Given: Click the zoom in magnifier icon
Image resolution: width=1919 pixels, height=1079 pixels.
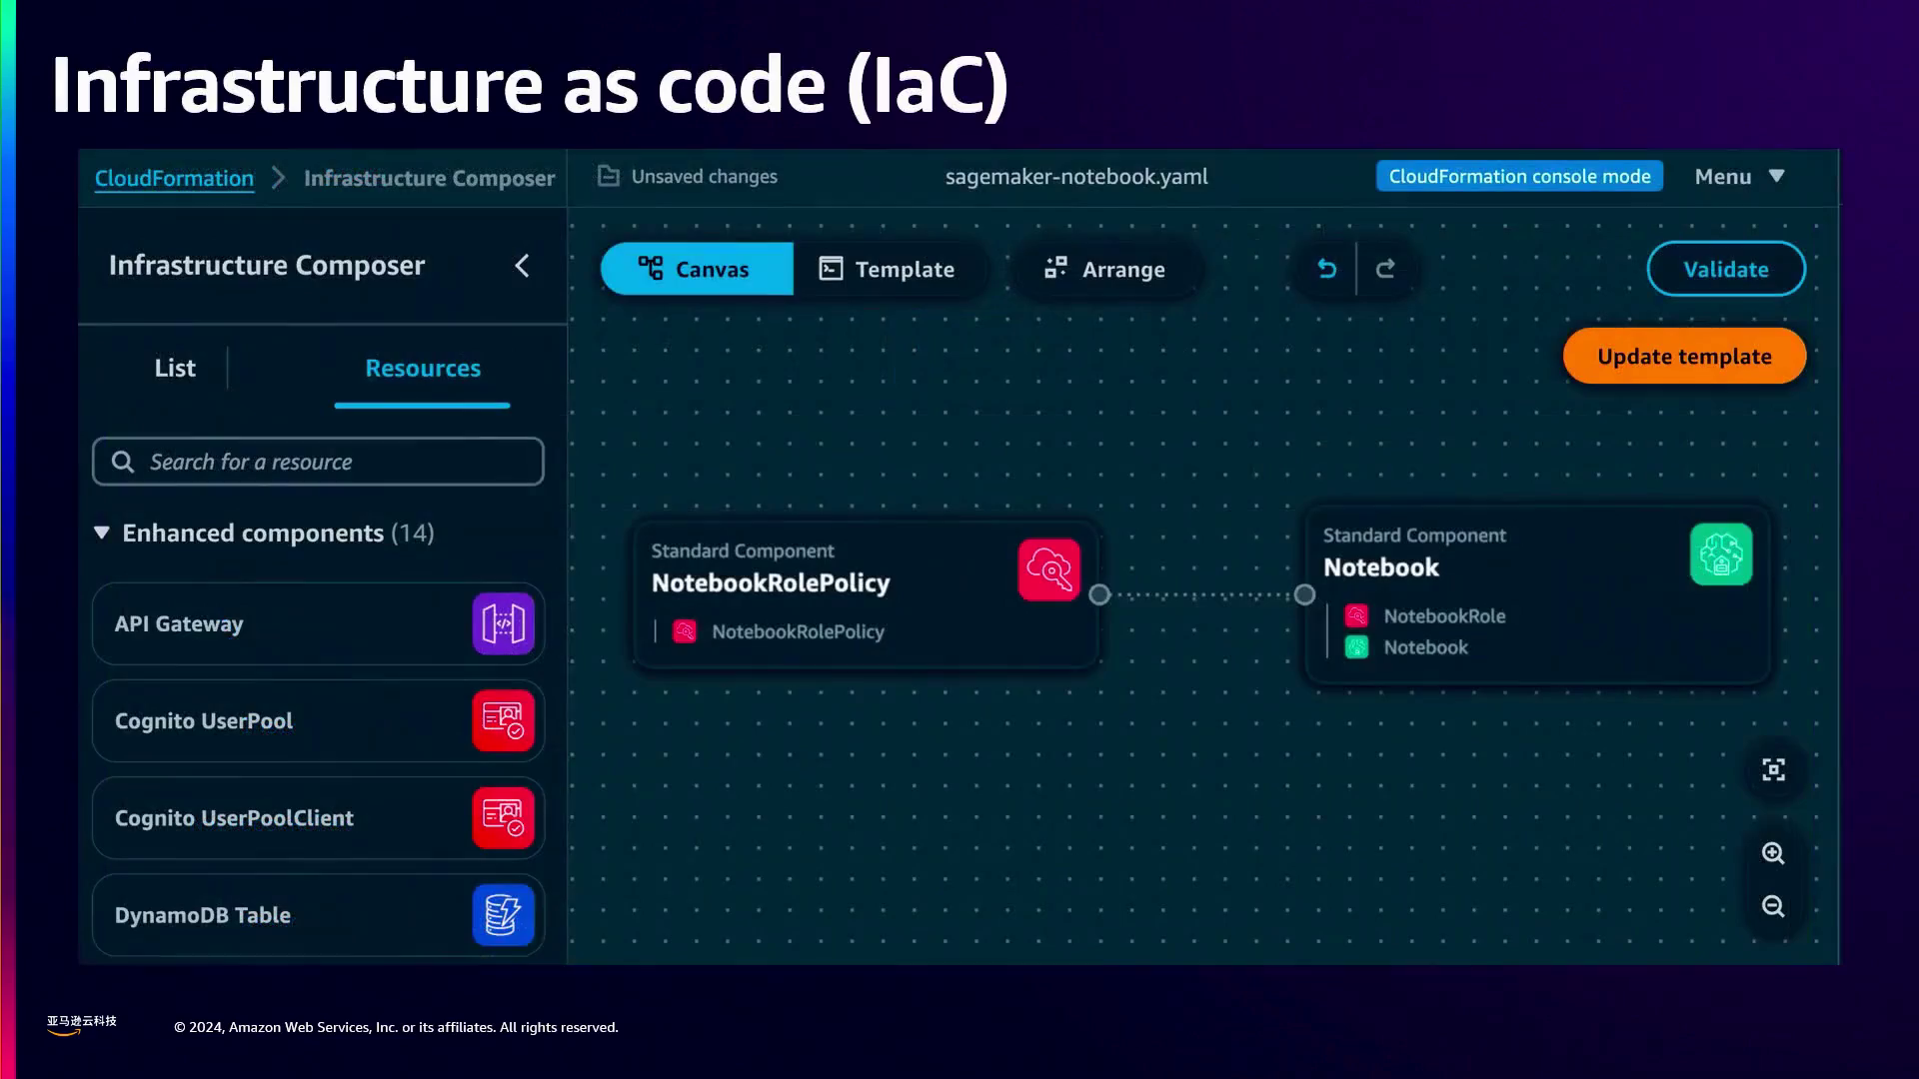Looking at the screenshot, I should click(1773, 853).
